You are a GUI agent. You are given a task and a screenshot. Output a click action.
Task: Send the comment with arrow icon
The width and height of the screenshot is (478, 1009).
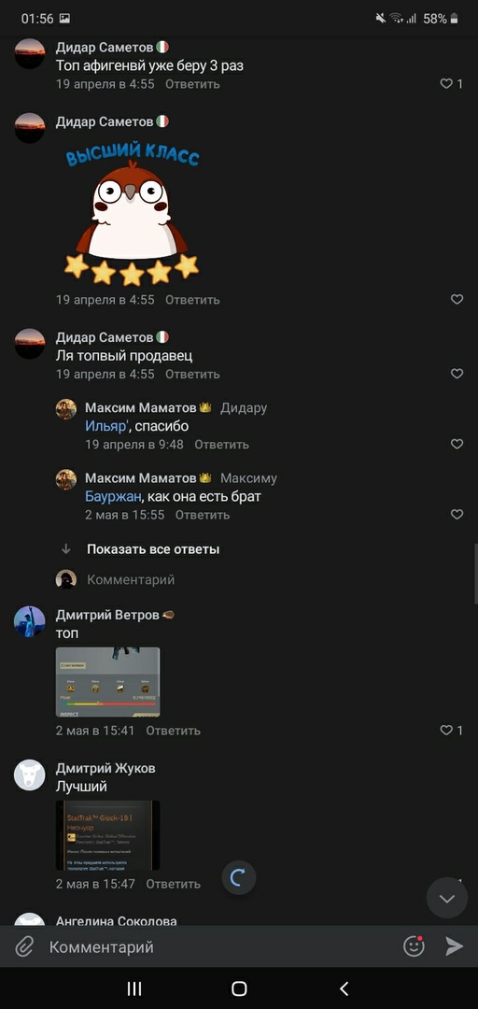pyautogui.click(x=455, y=945)
